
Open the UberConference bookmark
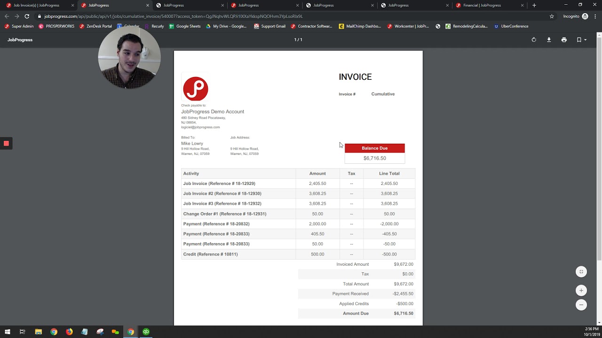(511, 26)
